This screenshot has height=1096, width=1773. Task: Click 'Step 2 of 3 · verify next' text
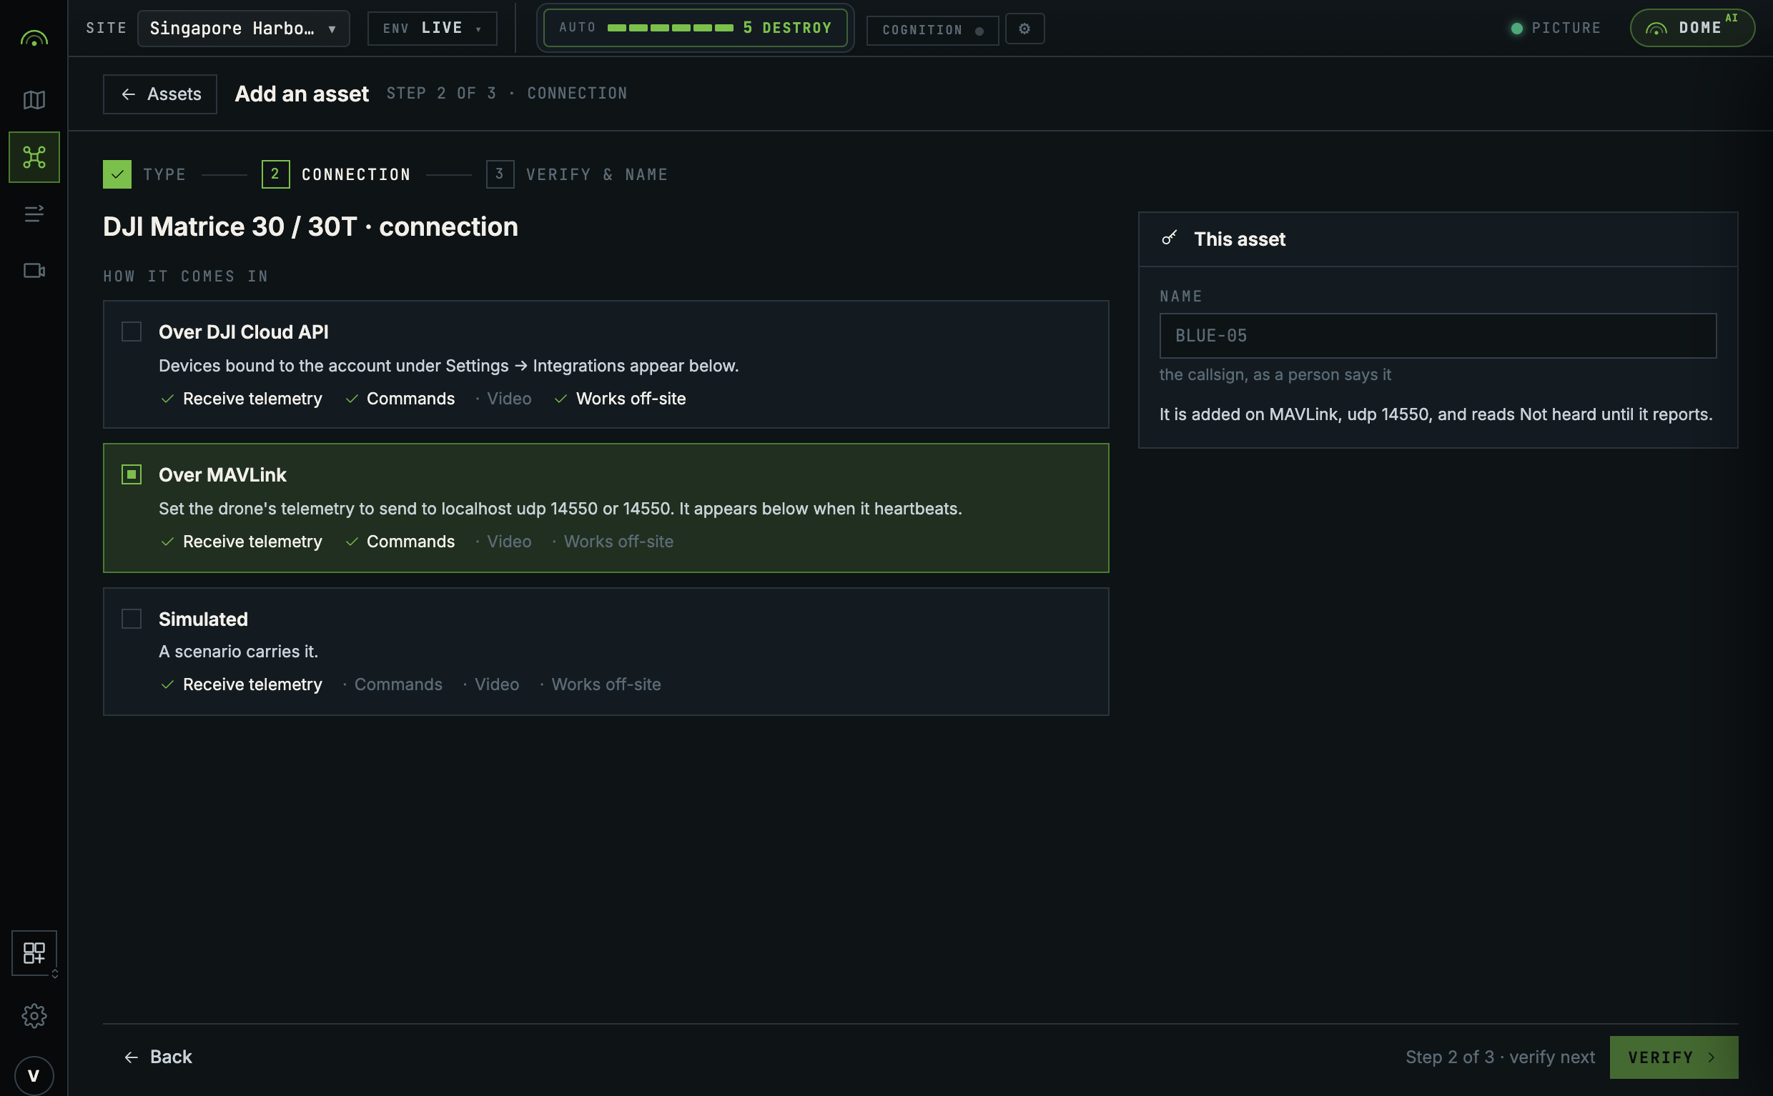pos(1500,1057)
